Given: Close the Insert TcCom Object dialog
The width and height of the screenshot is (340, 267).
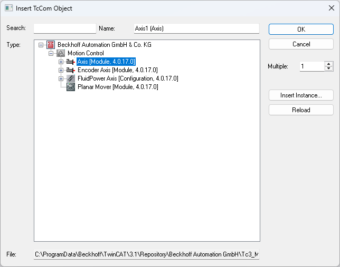Looking at the screenshot, I should (332, 8).
